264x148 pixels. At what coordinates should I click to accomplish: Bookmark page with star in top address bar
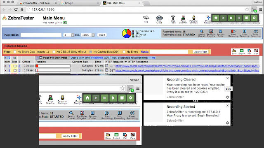[247, 9]
